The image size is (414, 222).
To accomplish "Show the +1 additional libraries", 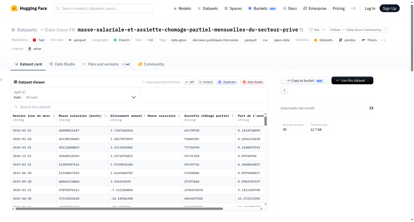I will click(383, 40).
